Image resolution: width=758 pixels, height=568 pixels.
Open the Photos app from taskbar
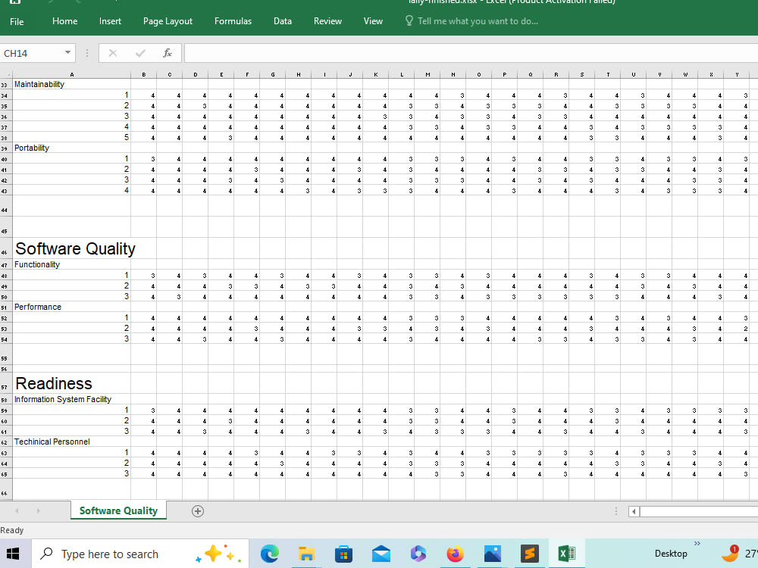pos(492,554)
